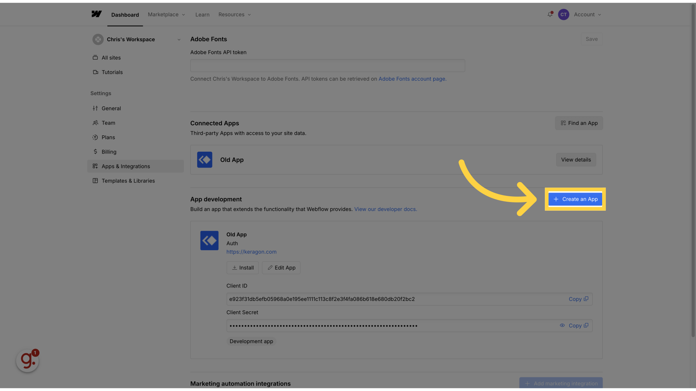Viewport: 696px width, 391px height.
Task: Click the Create an App button
Action: tap(575, 199)
